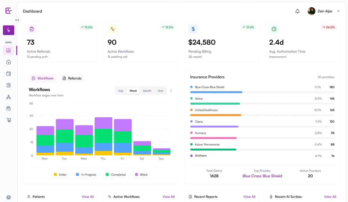Expand the user menu chevron
Viewport: 348px width, 202px height.
coord(338,11)
